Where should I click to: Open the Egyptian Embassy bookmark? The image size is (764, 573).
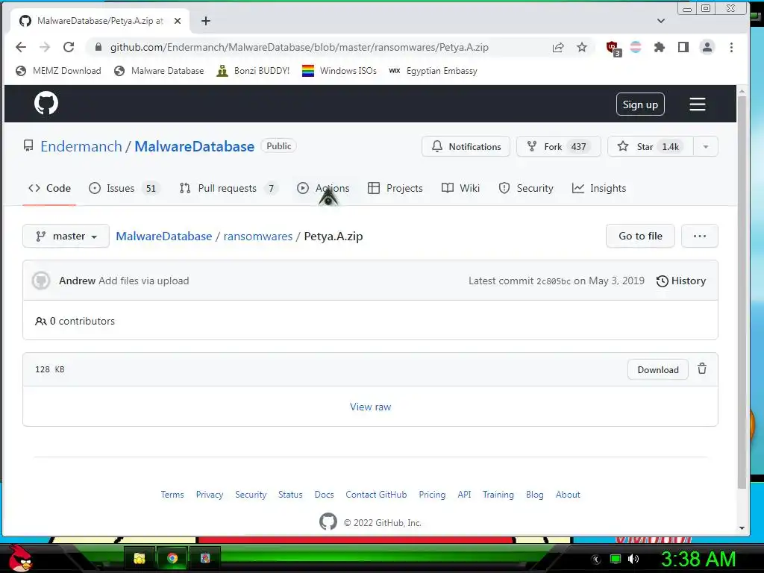click(433, 71)
